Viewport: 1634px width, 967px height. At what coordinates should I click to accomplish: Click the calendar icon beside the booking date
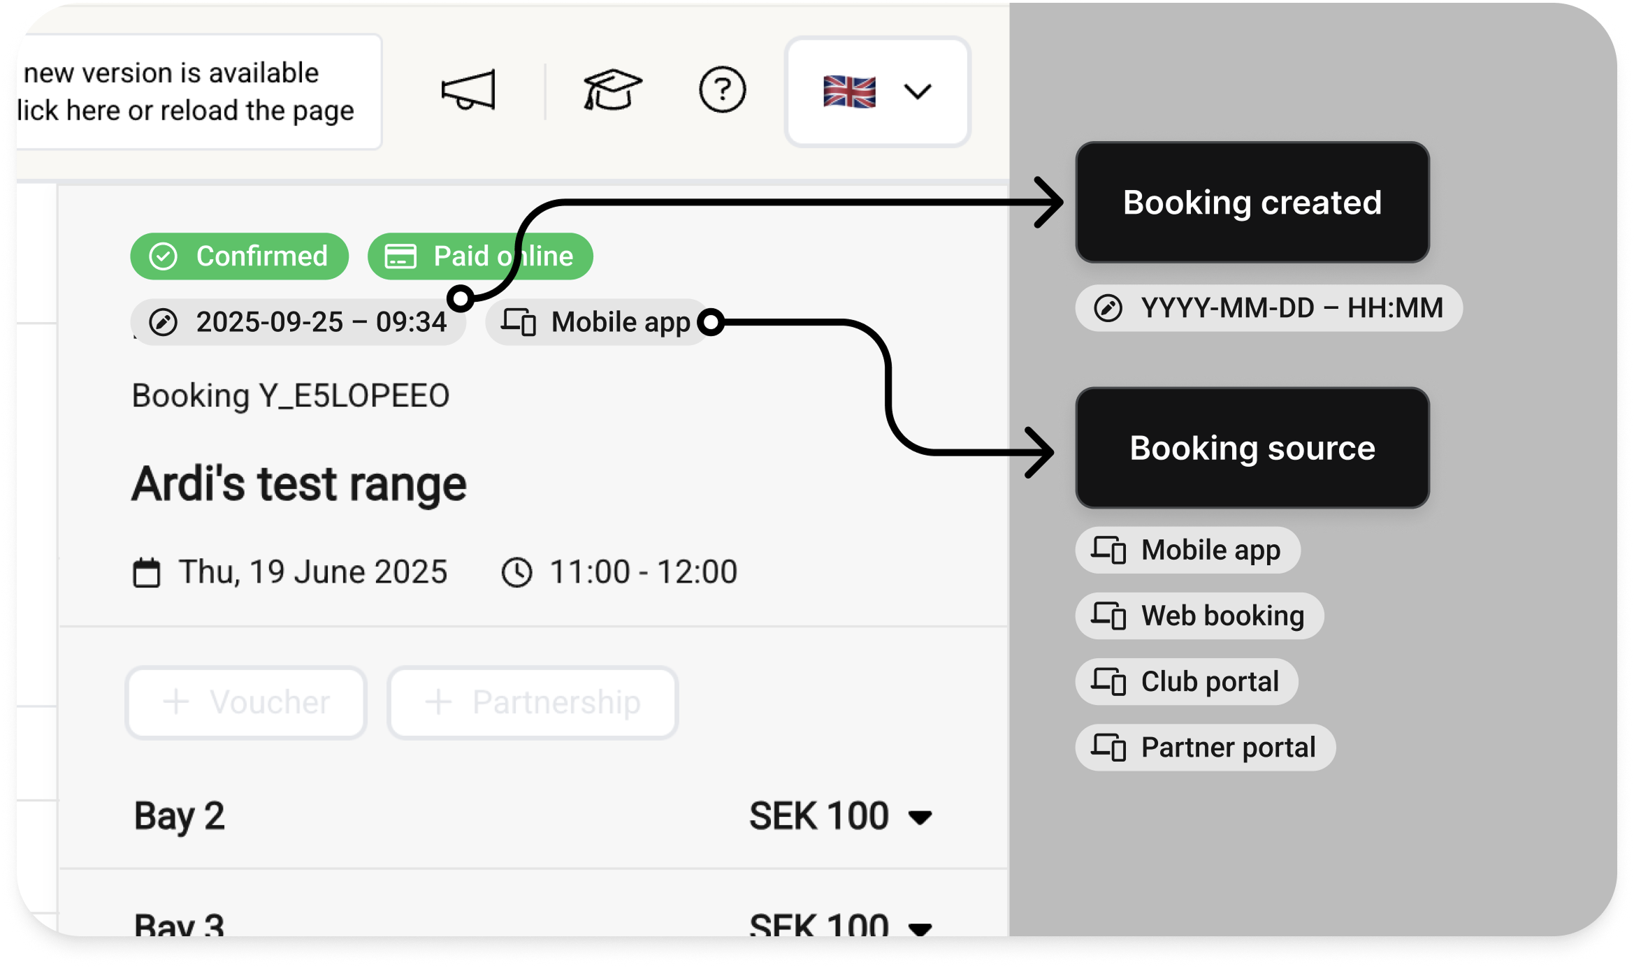pyautogui.click(x=147, y=572)
